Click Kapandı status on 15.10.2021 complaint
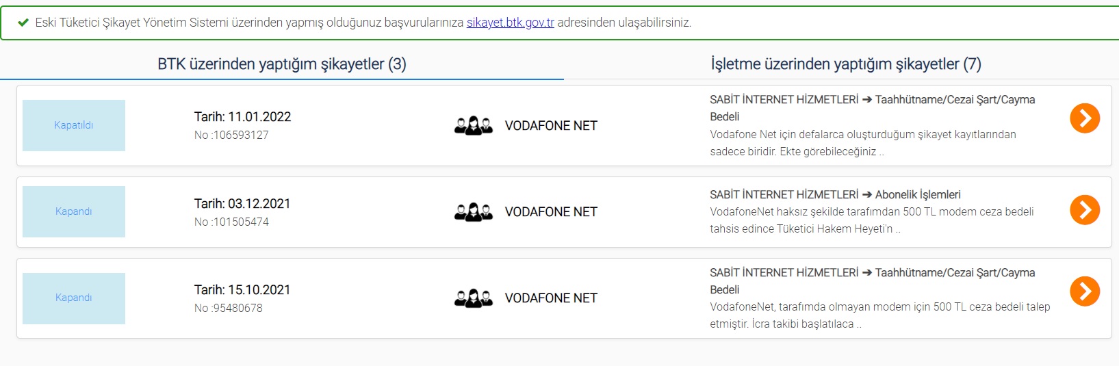Screen dimensions: 1119x366 [x=74, y=298]
